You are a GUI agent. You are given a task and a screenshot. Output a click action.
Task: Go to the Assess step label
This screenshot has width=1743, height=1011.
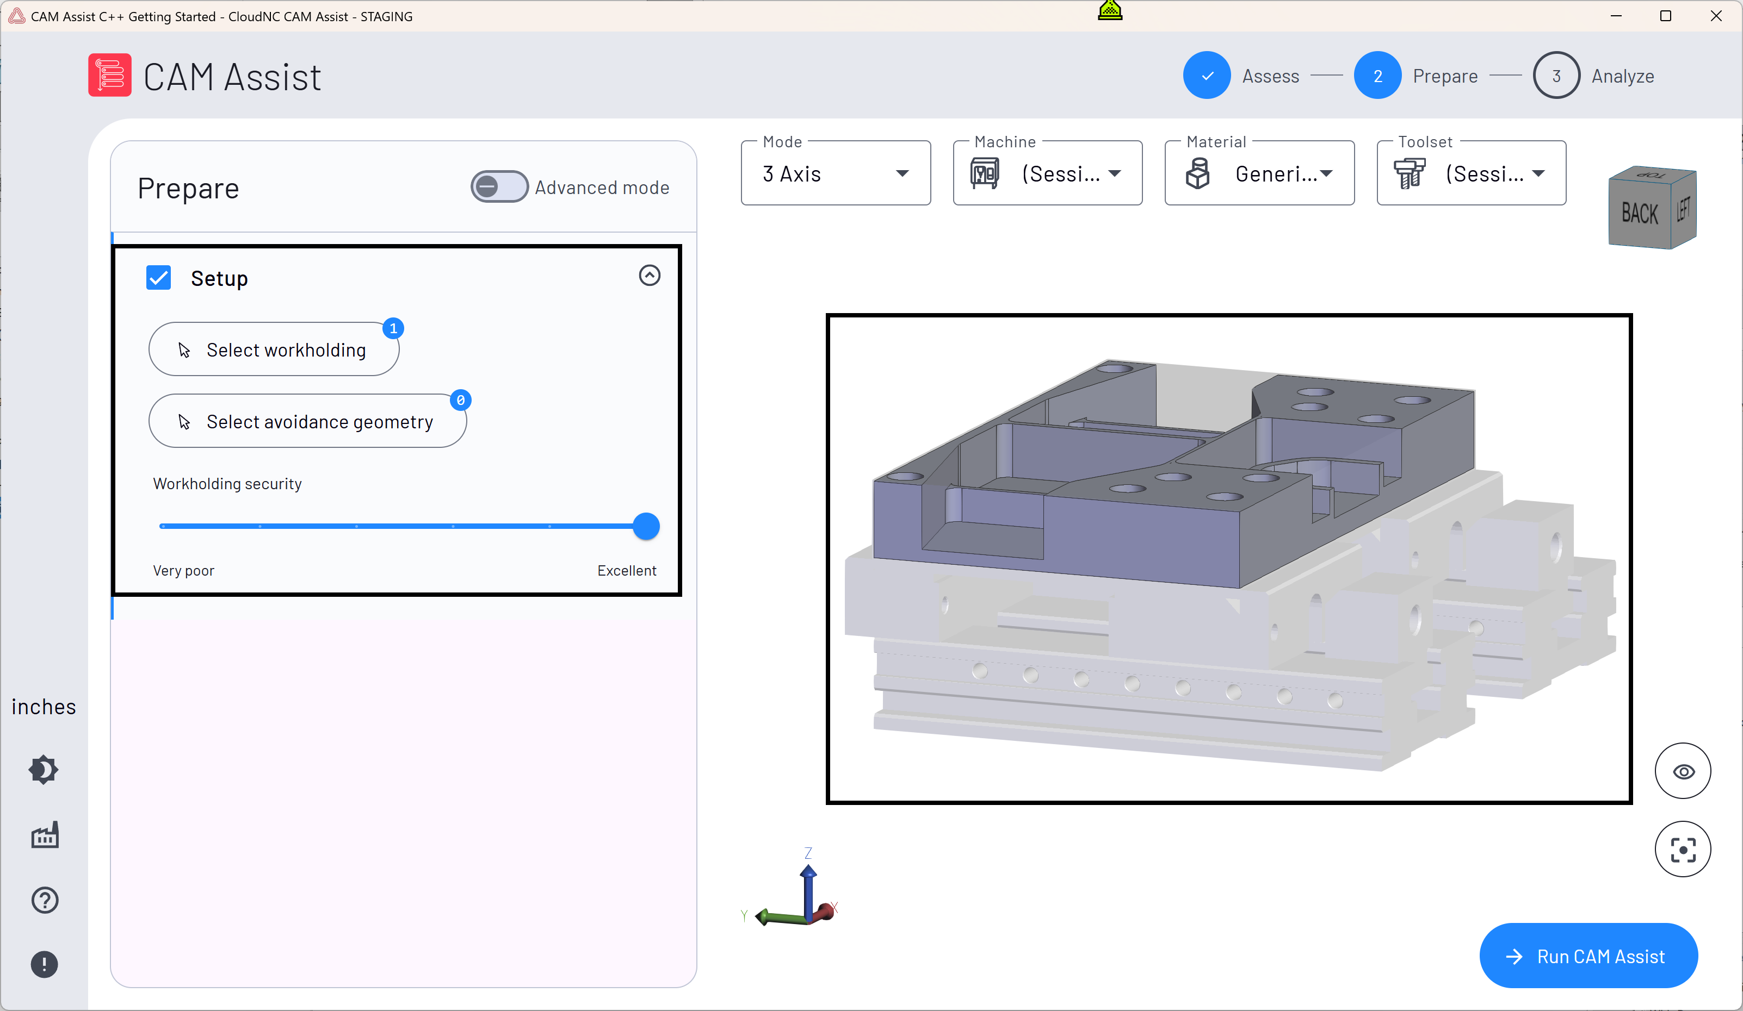click(1271, 76)
